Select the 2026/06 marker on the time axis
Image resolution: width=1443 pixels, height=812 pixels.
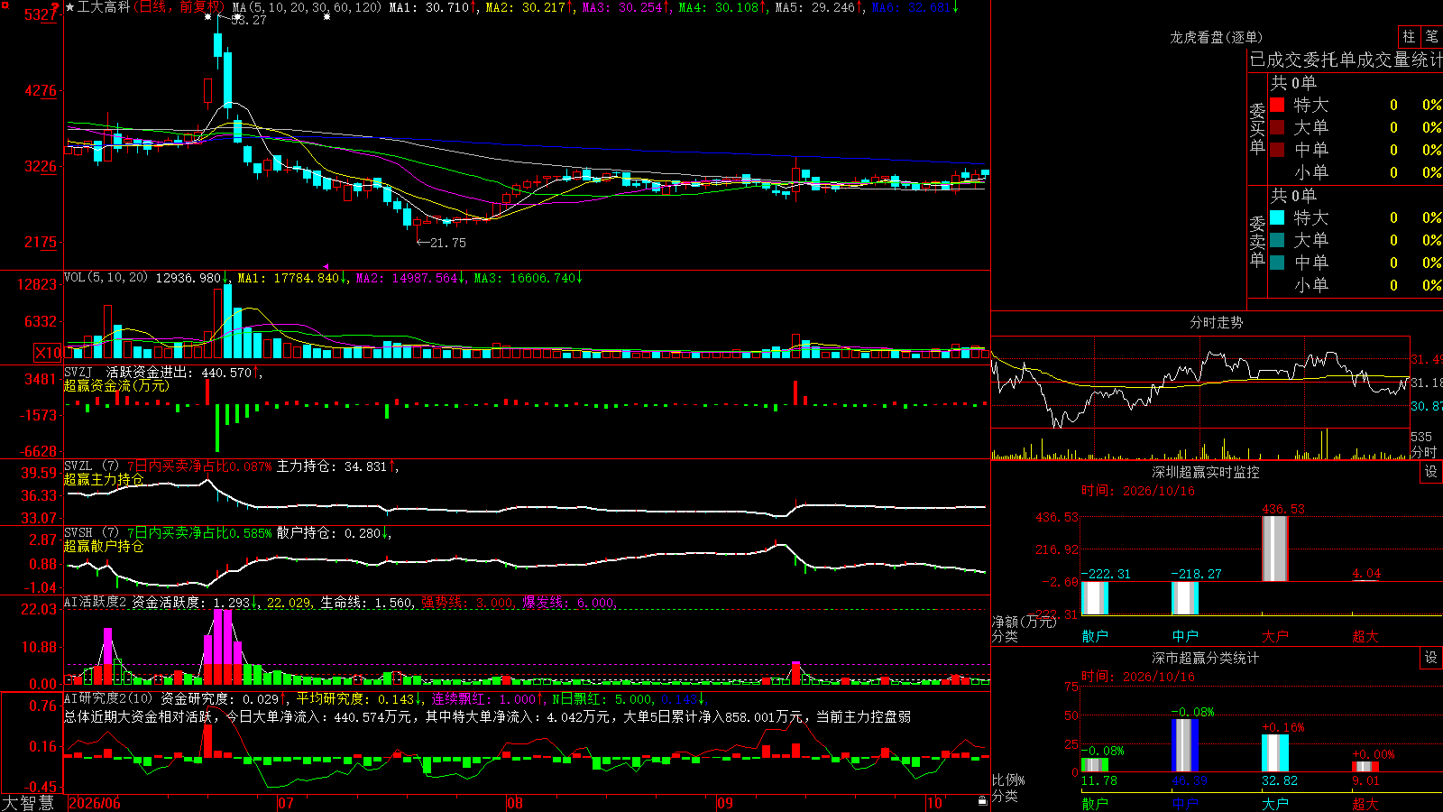pos(95,803)
